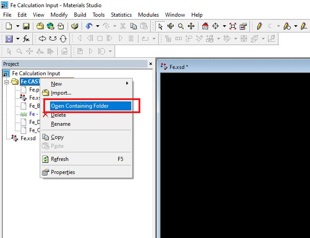Viewport: 310px width, 238px height.
Task: Select the pencil sketch tool
Action: pyautogui.click(x=259, y=27)
